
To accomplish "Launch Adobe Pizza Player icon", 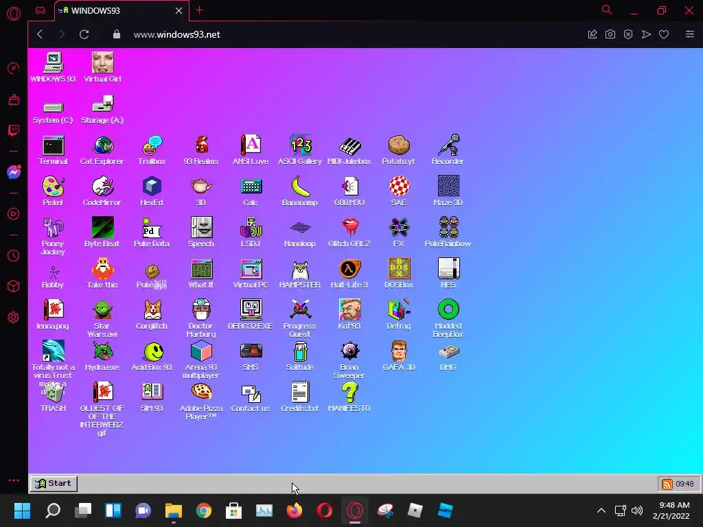I will (x=201, y=401).
